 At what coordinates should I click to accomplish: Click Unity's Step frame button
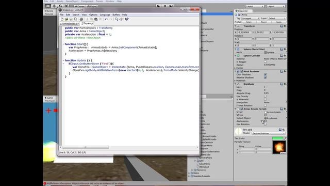click(171, 6)
